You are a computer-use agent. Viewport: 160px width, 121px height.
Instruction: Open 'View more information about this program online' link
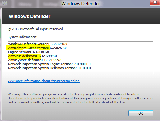[43, 81]
